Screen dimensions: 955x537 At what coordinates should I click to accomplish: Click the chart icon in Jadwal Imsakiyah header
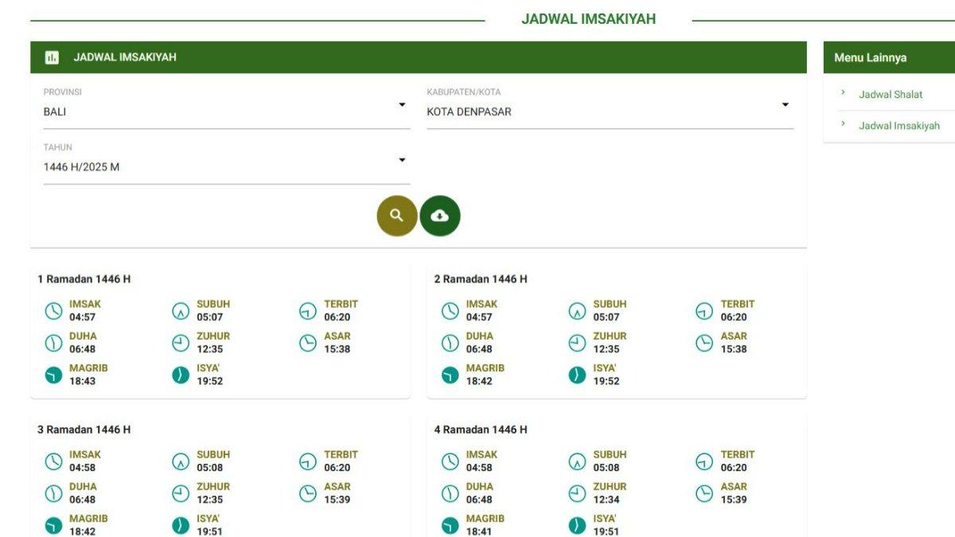coord(52,57)
